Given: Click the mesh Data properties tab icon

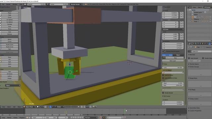Looking at the screenshot, I should [x=209, y=44].
